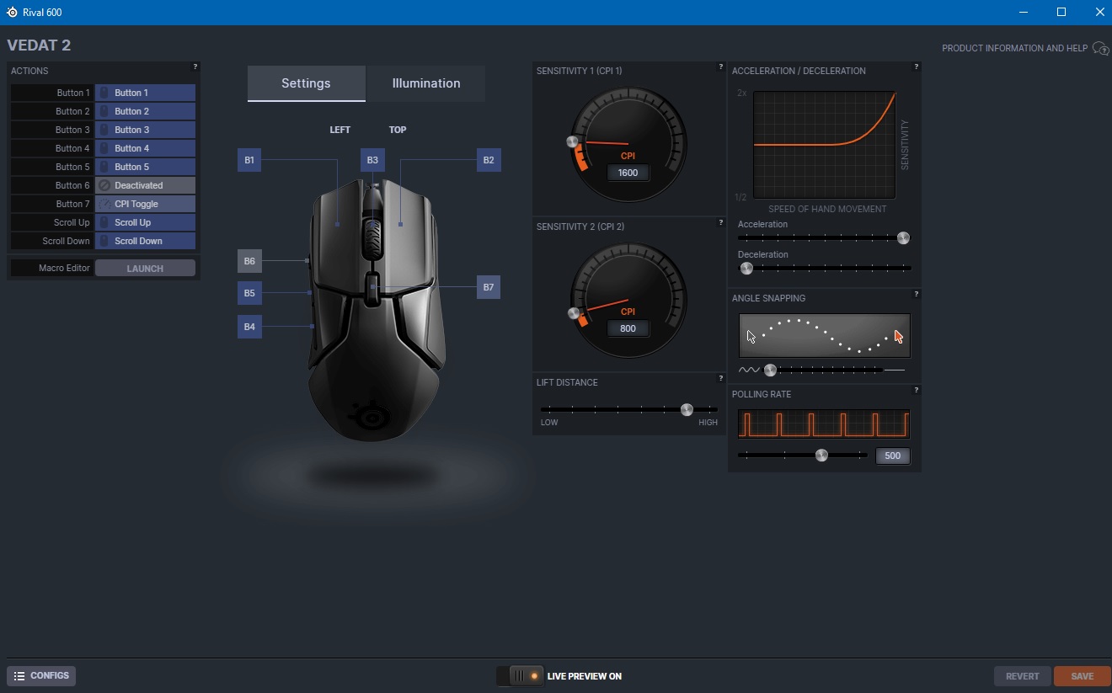This screenshot has height=693, width=1112.
Task: Click the polling rate value field 500
Action: coord(893,456)
